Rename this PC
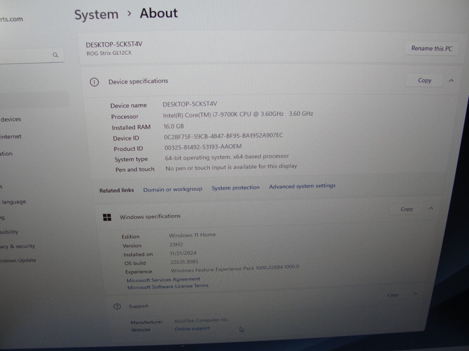This screenshot has height=351, width=469. point(431,49)
